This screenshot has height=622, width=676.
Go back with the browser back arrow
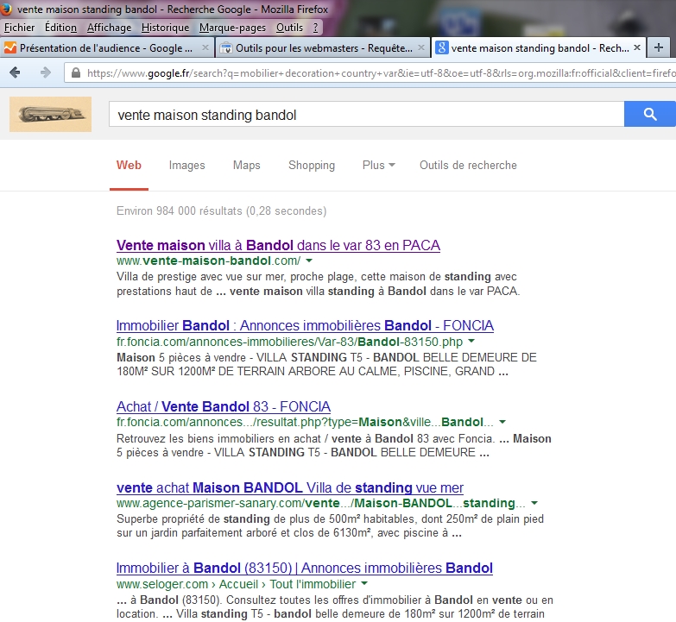15,72
